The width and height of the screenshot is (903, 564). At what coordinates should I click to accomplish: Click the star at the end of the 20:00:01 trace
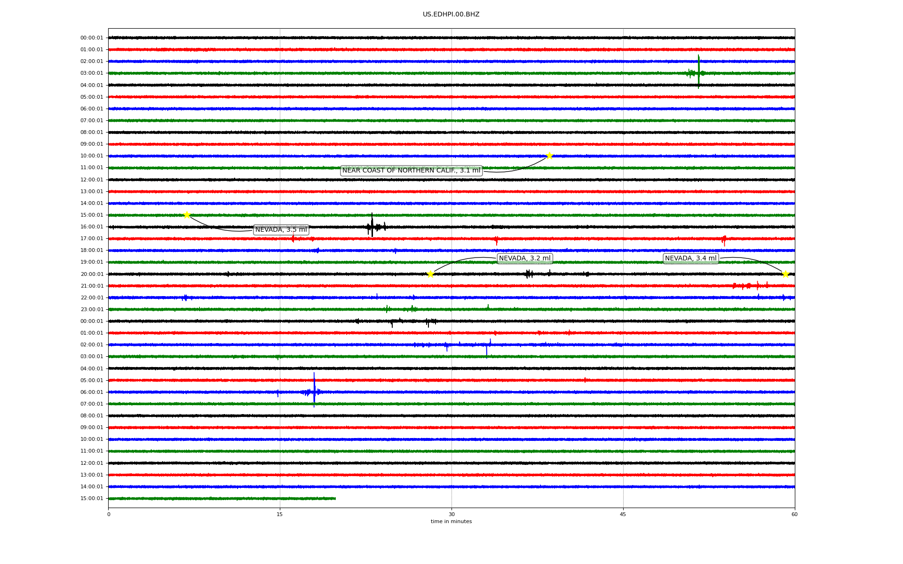pos(785,274)
